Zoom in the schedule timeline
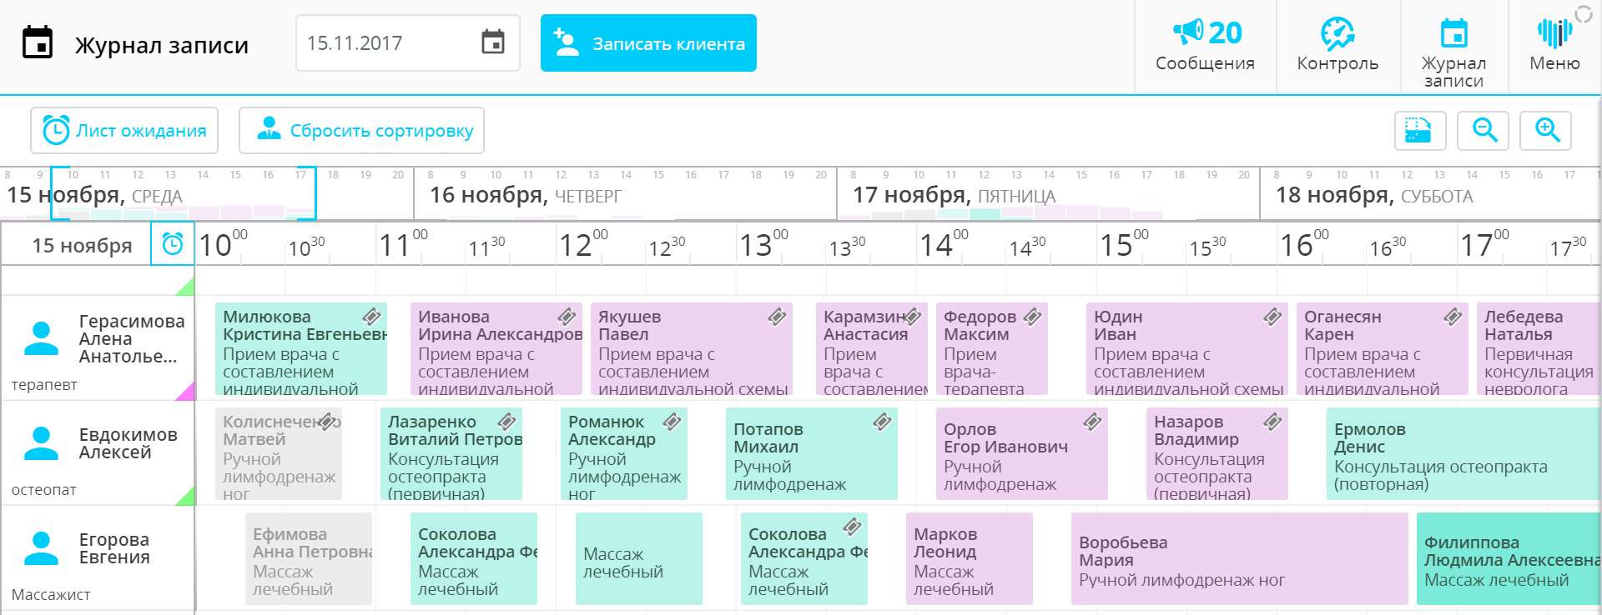 [1545, 131]
